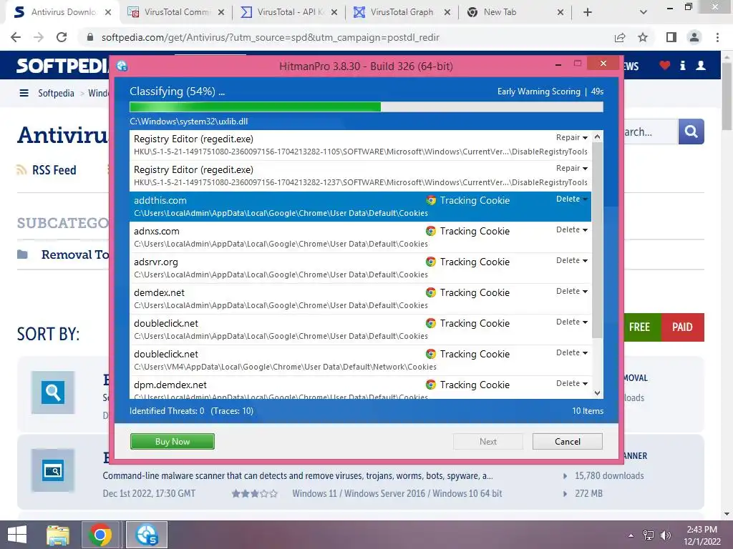Open Delete dropdown for addthis.com
The height and width of the screenshot is (549, 733).
(x=572, y=199)
